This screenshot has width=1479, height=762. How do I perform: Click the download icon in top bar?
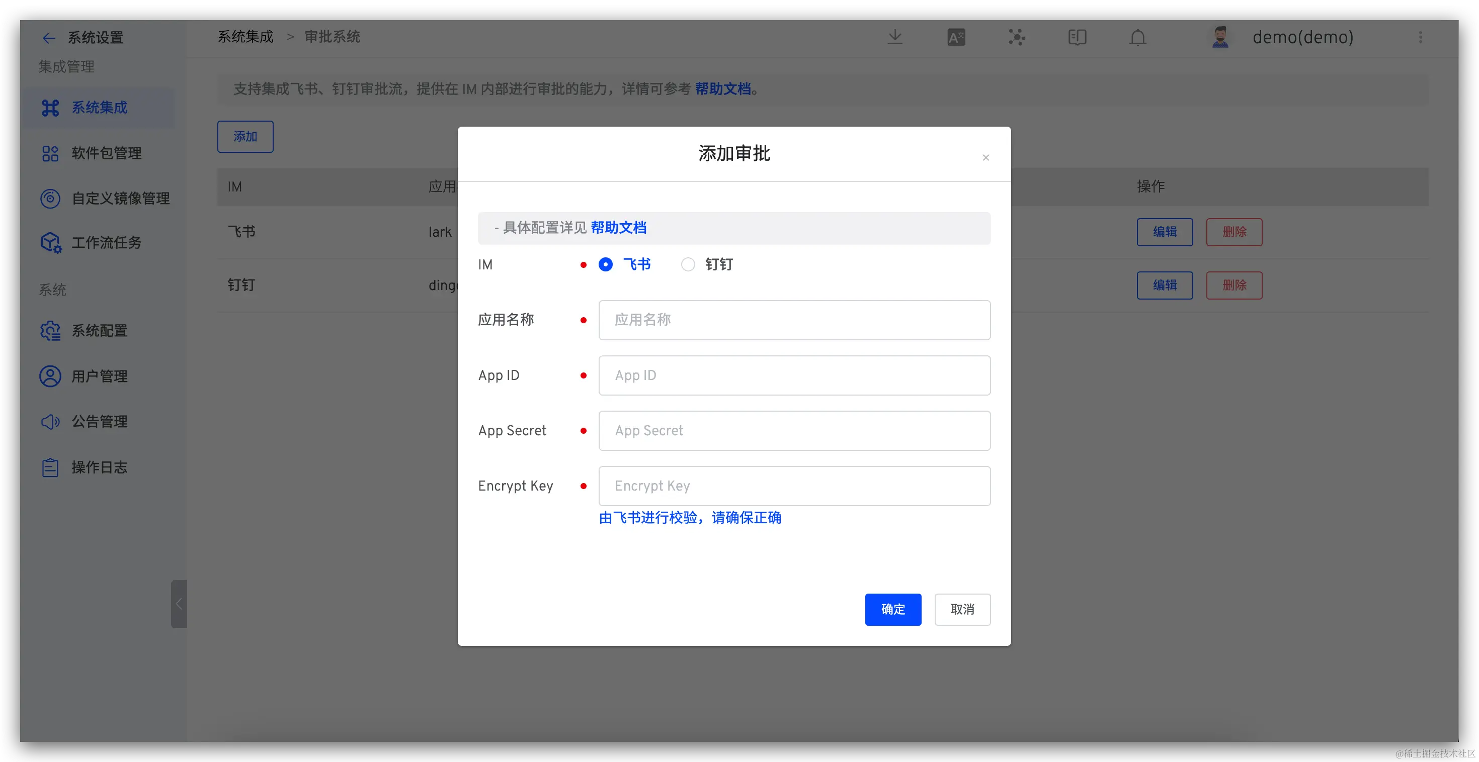coord(894,38)
